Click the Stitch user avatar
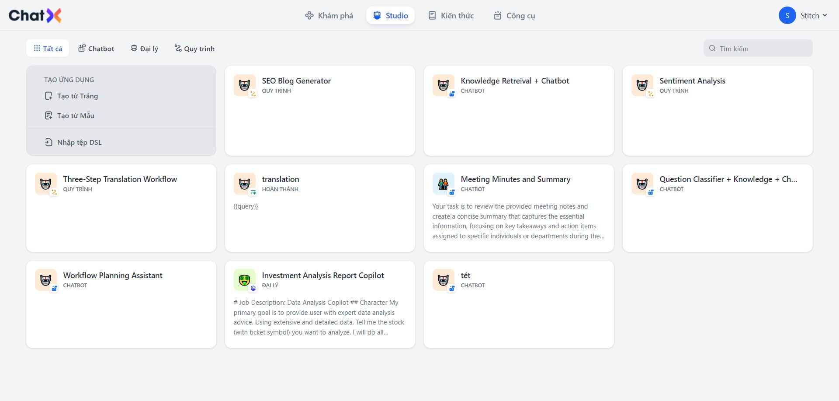 pyautogui.click(x=787, y=15)
